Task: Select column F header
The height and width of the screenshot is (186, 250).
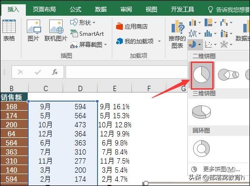Action: click(x=149, y=88)
